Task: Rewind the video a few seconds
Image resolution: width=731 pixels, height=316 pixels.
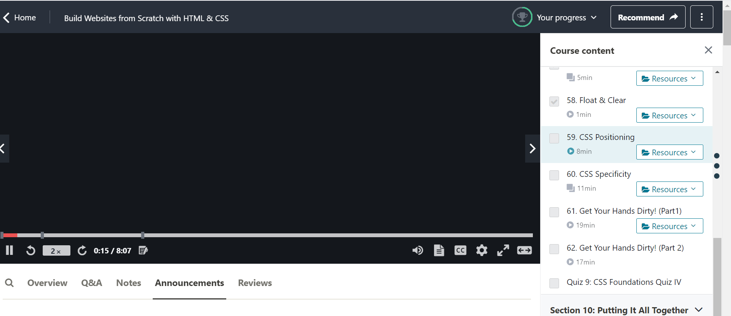Action: 31,251
